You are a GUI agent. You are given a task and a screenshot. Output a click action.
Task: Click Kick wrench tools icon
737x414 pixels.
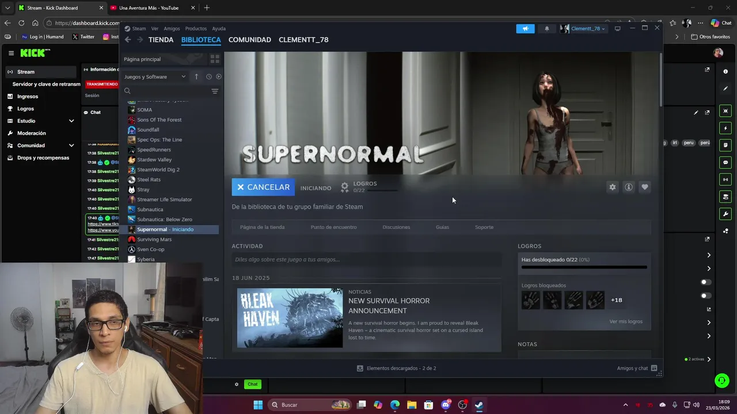click(x=725, y=214)
